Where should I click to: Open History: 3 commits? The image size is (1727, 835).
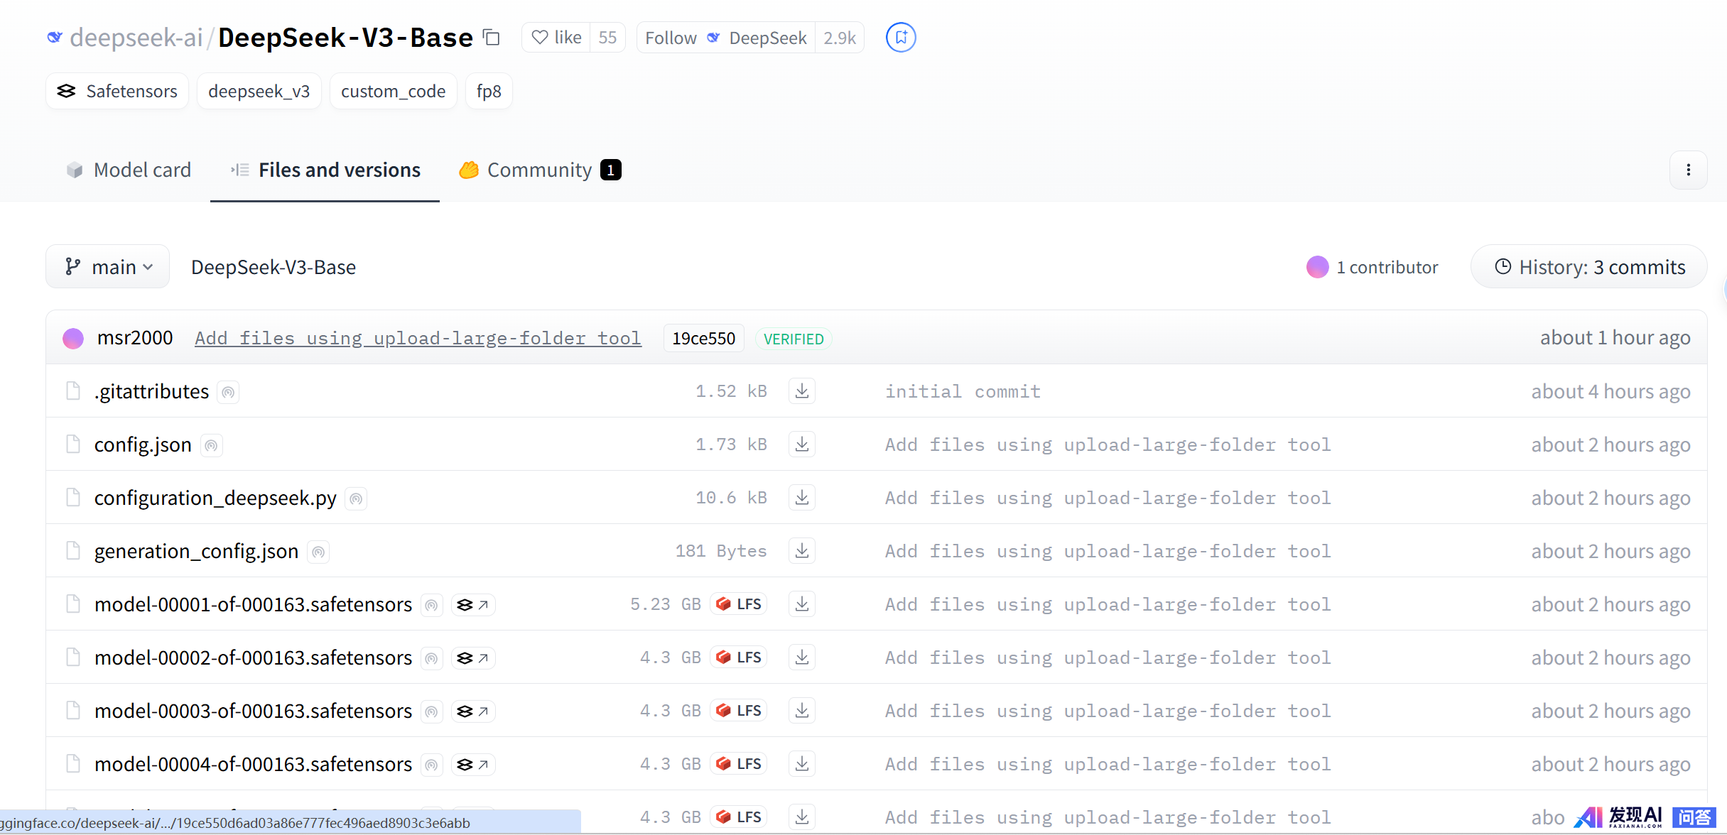(1589, 267)
